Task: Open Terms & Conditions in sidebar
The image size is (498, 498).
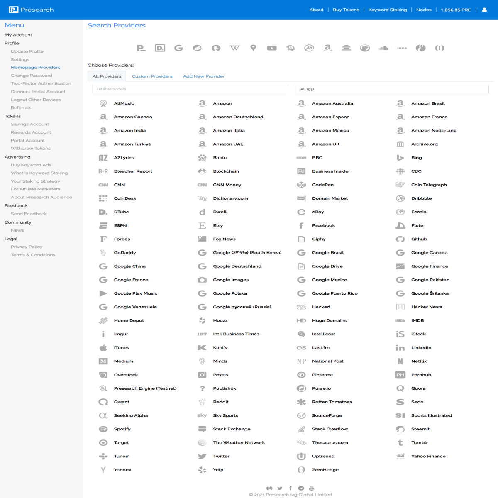Action: click(x=33, y=255)
